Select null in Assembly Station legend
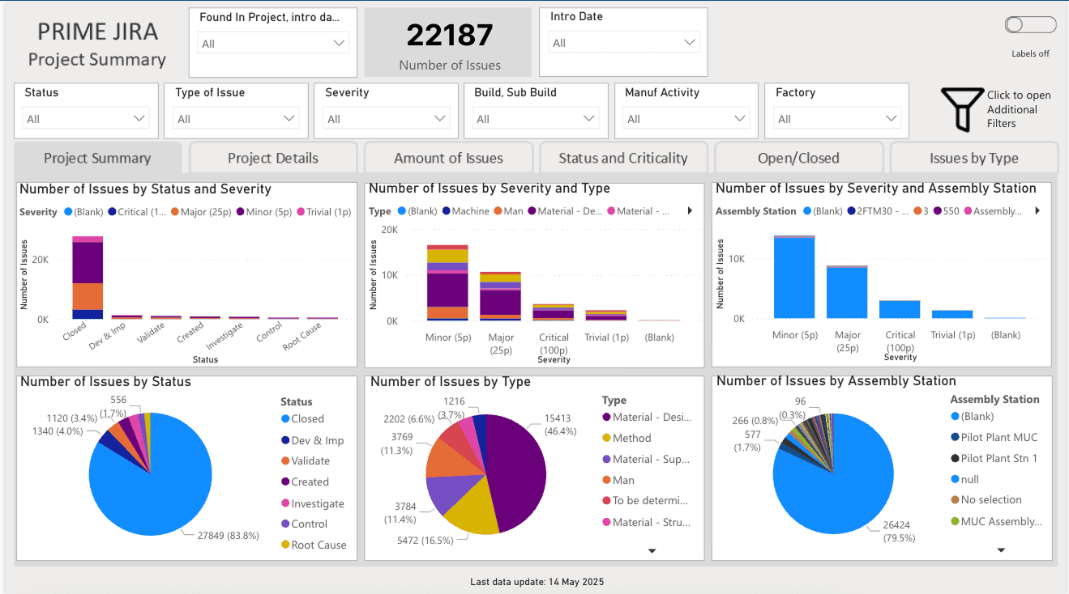Viewport: 1069px width, 594px height. [x=964, y=479]
